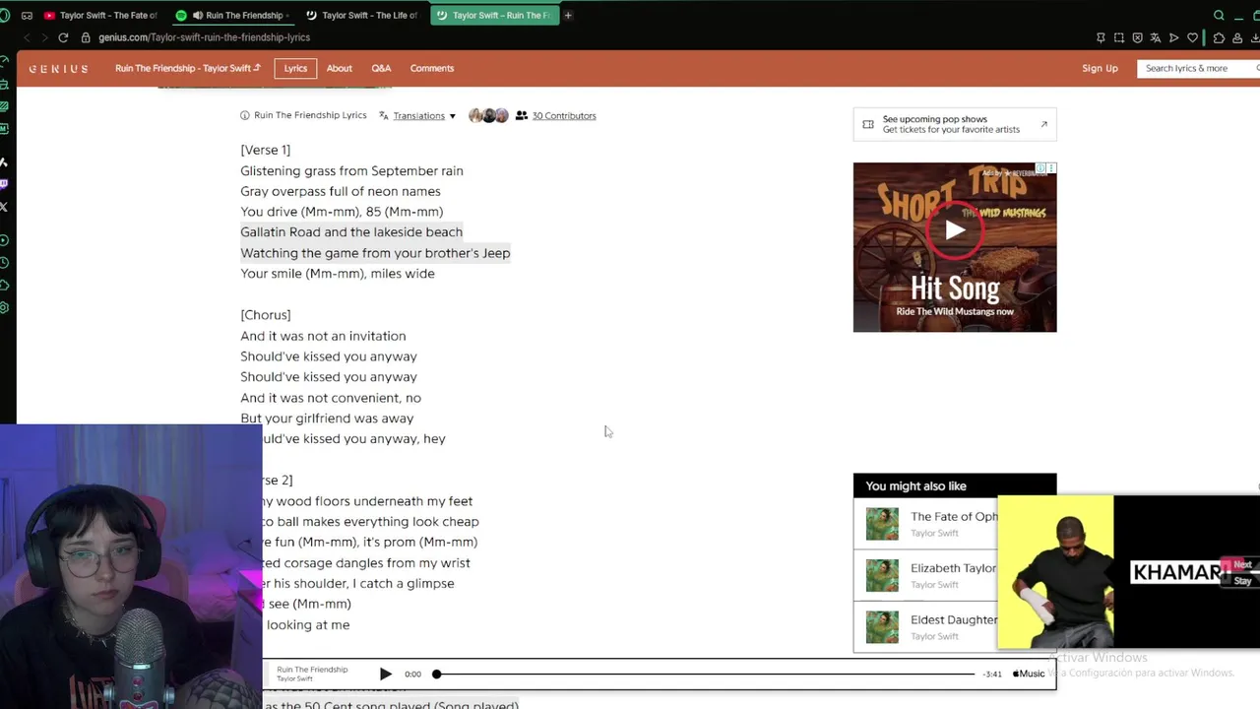Play the Short Trip Hit Song video ad
Screen dimensions: 1260x709
tap(954, 230)
